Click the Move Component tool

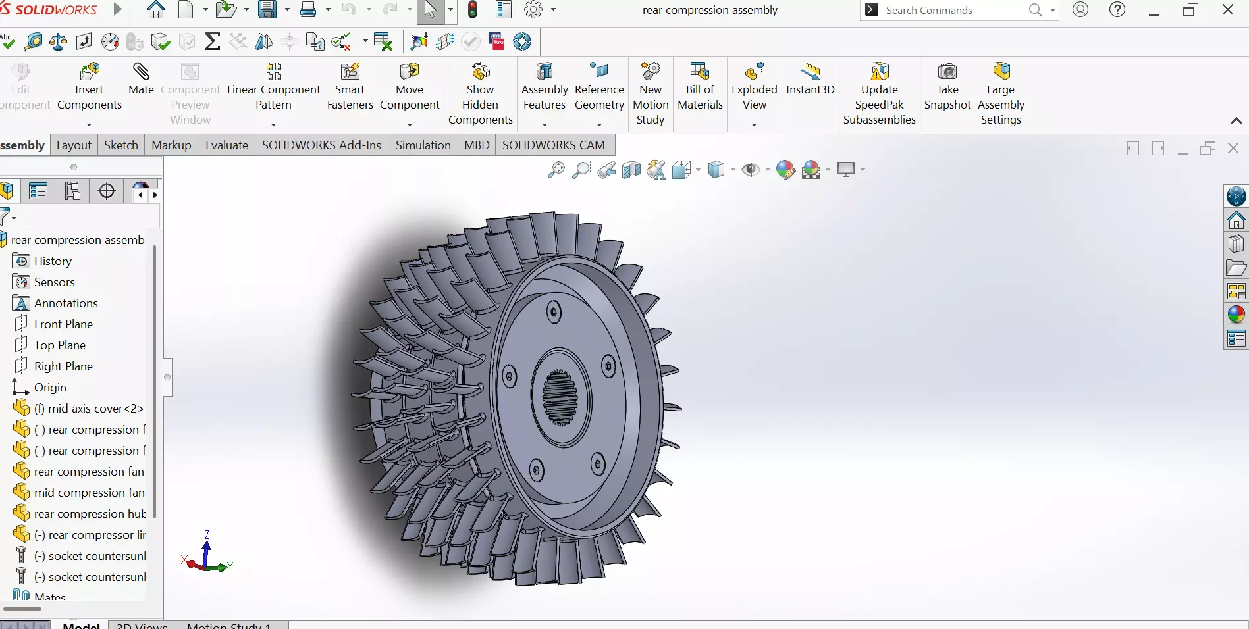point(410,88)
